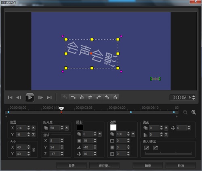
Task: Click rotation Y field showing 24
Action: [x=55, y=147]
